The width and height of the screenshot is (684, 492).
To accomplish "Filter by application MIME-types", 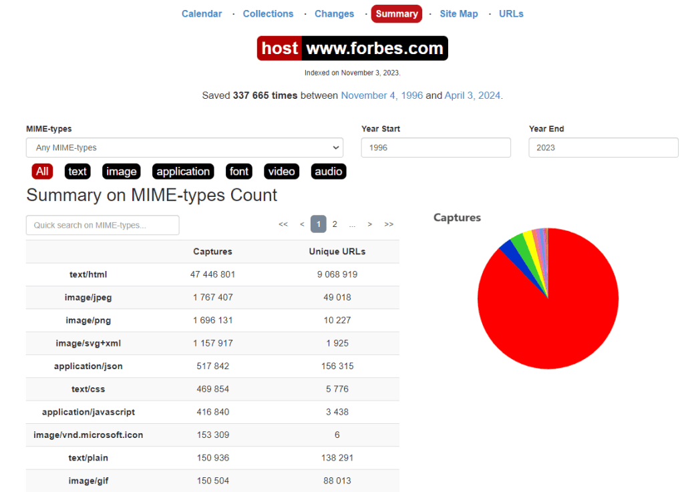I will pos(183,172).
